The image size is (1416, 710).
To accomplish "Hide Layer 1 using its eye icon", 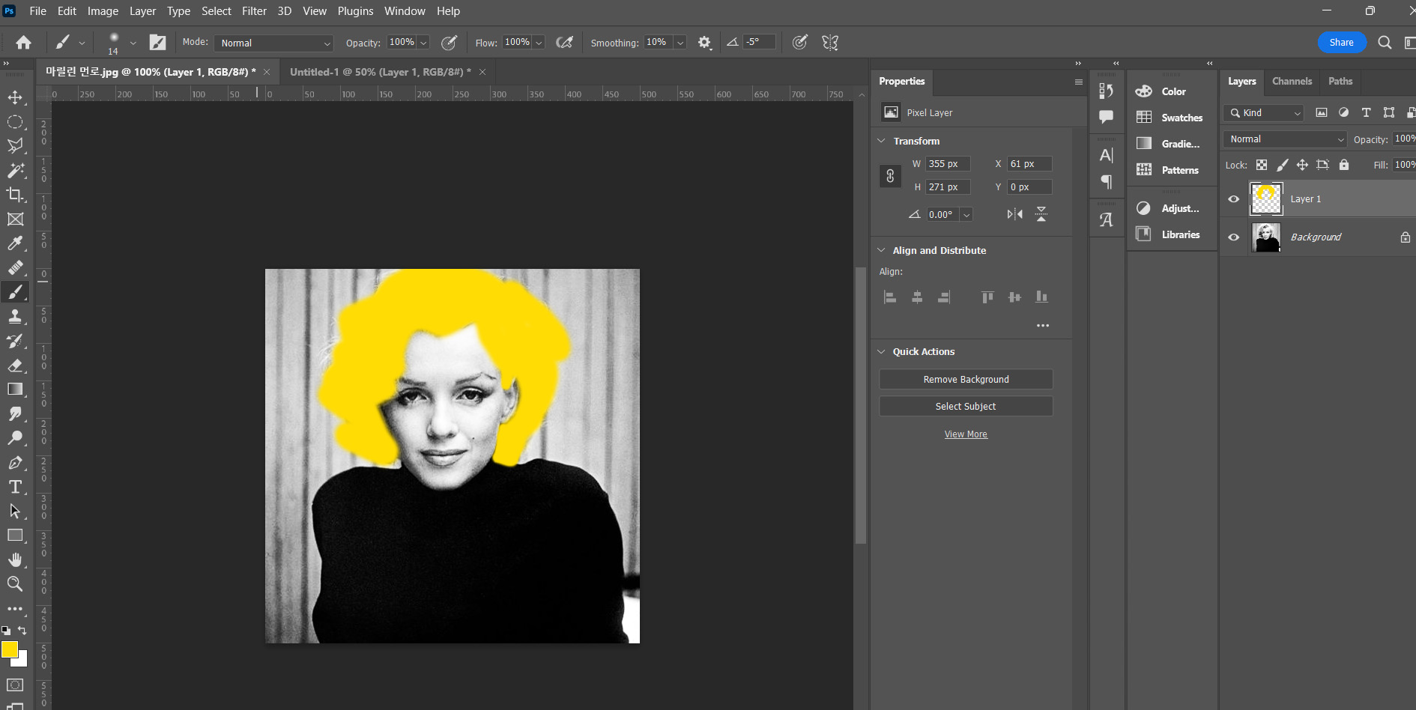I will tap(1233, 199).
